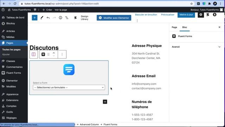Image resolution: width=225 pixels, height=127 pixels.
Task: Move block down arrow
Action: click(54, 56)
